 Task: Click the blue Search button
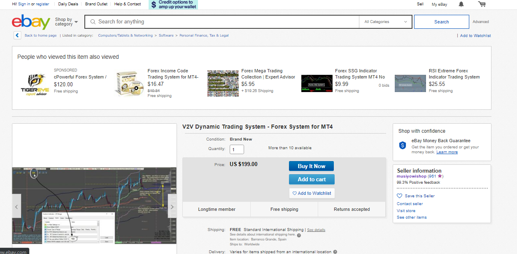pyautogui.click(x=441, y=22)
